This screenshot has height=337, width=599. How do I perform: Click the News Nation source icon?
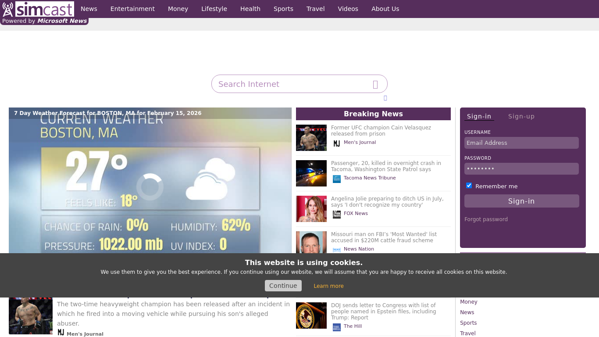(x=336, y=249)
